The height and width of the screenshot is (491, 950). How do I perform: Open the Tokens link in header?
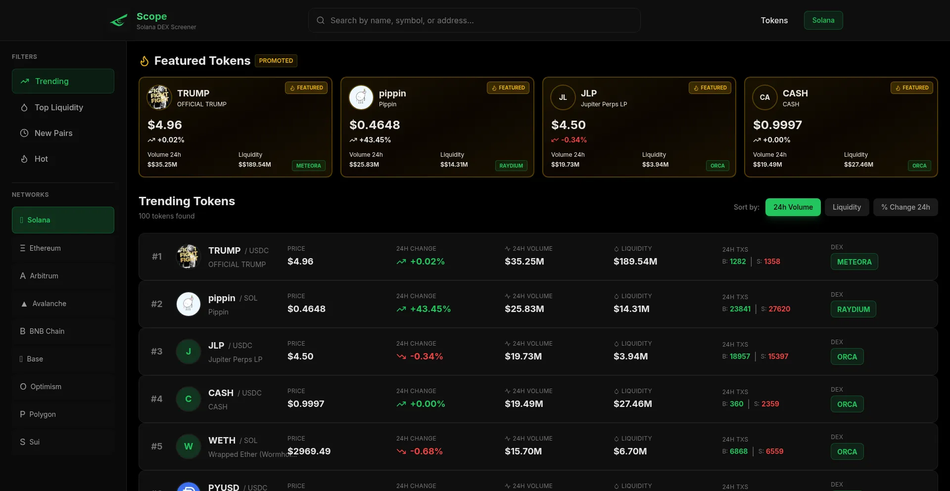(774, 20)
